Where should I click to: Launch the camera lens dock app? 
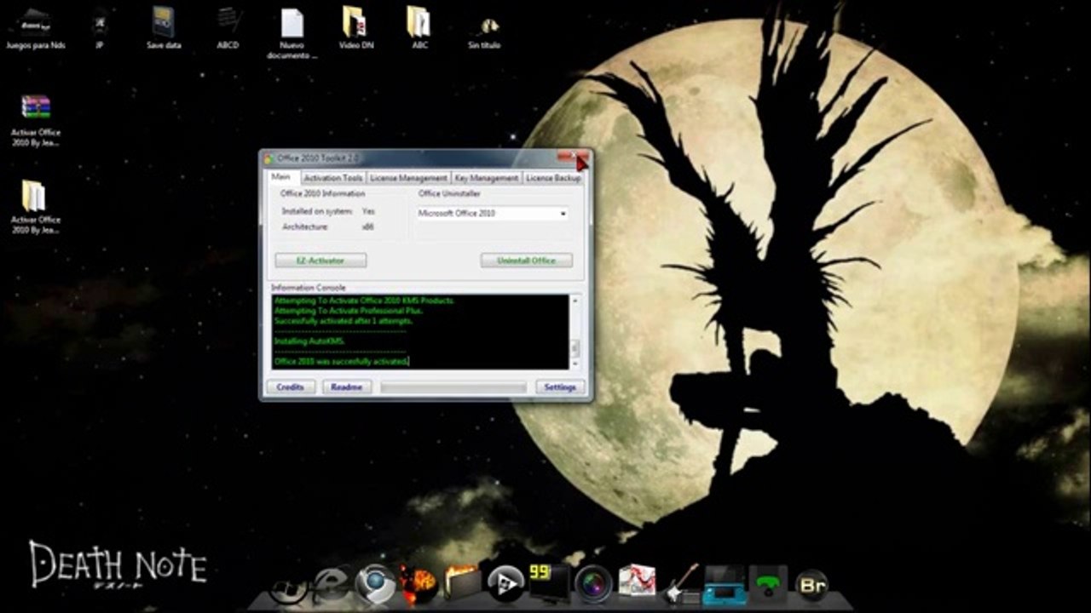pyautogui.click(x=592, y=583)
